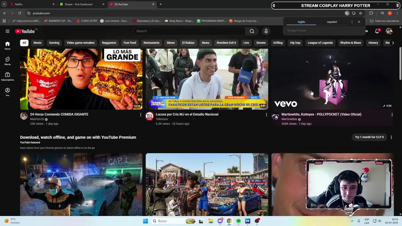Open Chrome extensions puzzle icon

click(371, 13)
